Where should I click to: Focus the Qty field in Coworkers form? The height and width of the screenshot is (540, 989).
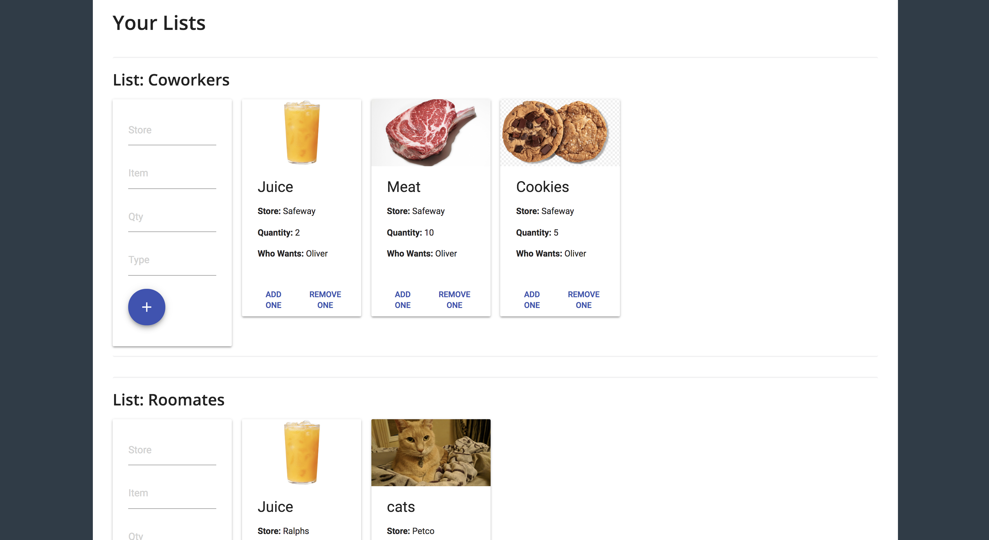(172, 217)
